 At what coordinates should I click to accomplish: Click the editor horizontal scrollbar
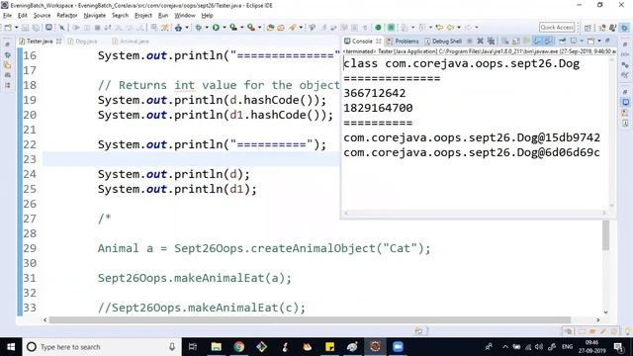point(310,319)
